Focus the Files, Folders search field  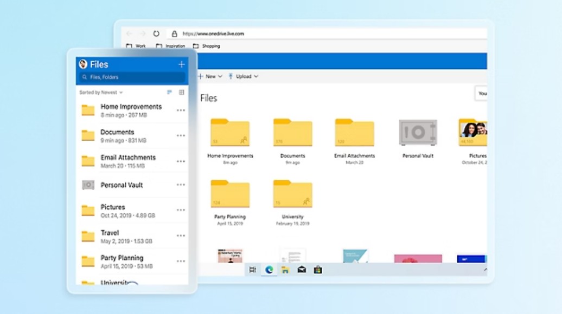[x=132, y=77]
